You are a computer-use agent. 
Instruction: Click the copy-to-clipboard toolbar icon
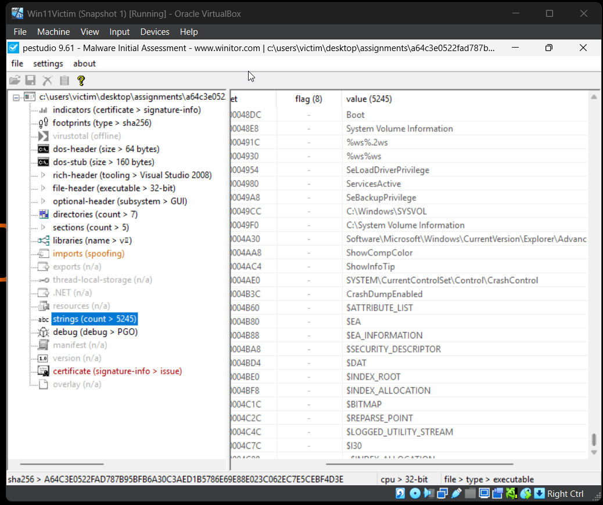point(64,80)
